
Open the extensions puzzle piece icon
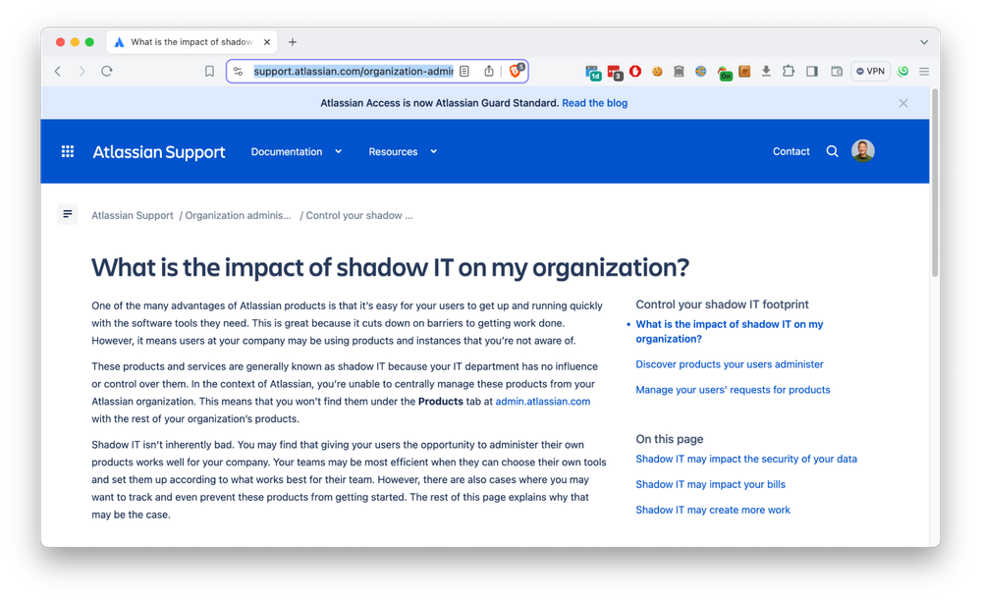(789, 72)
